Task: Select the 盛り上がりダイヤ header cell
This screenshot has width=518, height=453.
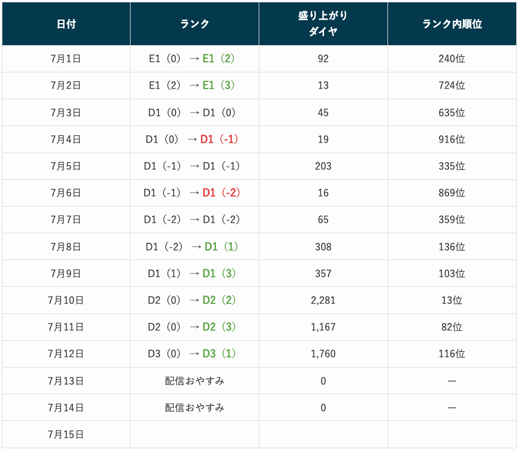Action: coord(323,24)
